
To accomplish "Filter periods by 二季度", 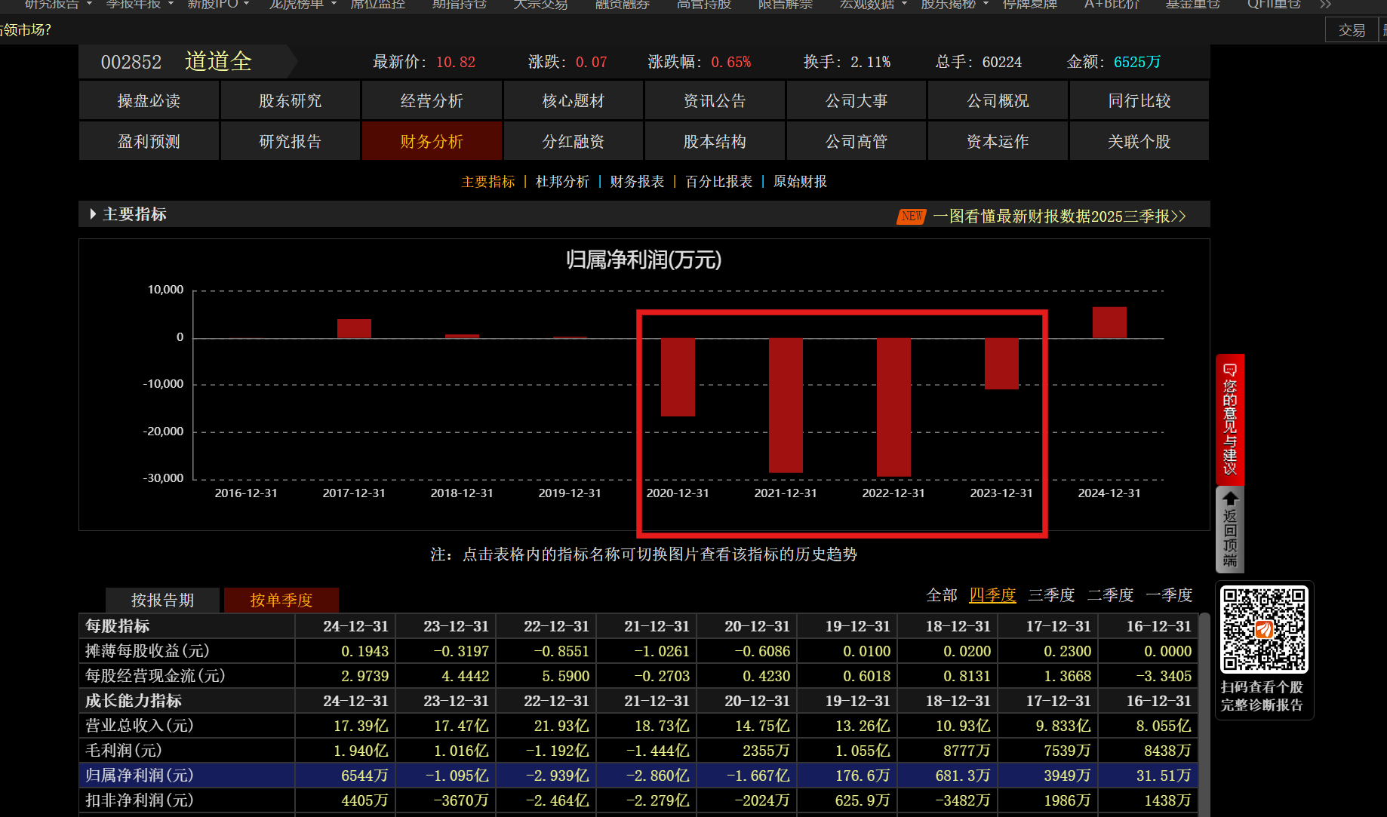I will [1110, 595].
